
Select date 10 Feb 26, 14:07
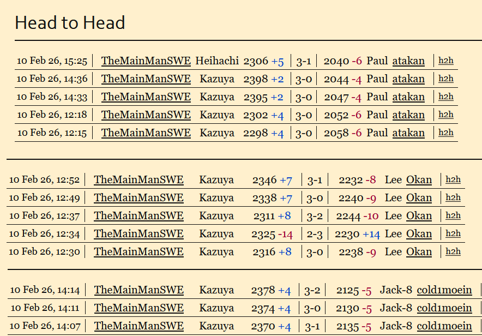click(x=45, y=326)
